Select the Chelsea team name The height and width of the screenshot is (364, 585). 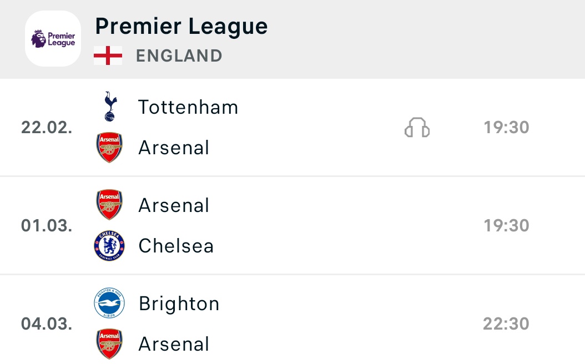(x=176, y=246)
